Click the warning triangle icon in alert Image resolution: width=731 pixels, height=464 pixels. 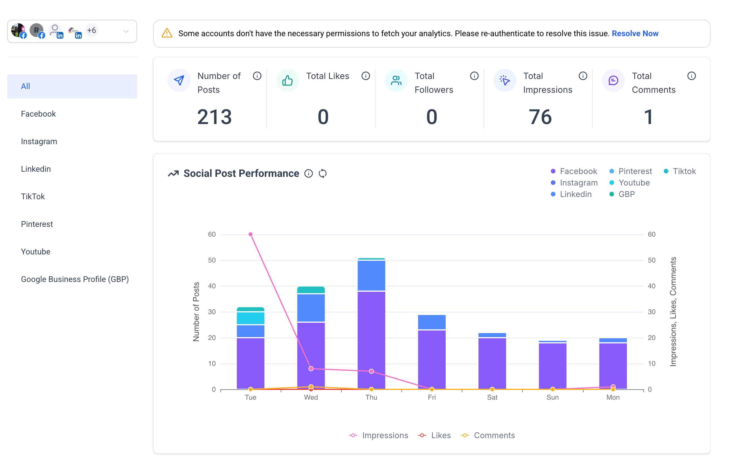click(167, 33)
